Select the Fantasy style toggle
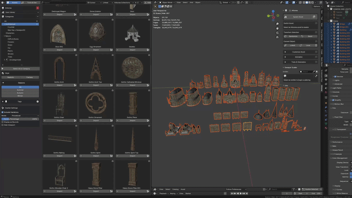 (x=29, y=77)
